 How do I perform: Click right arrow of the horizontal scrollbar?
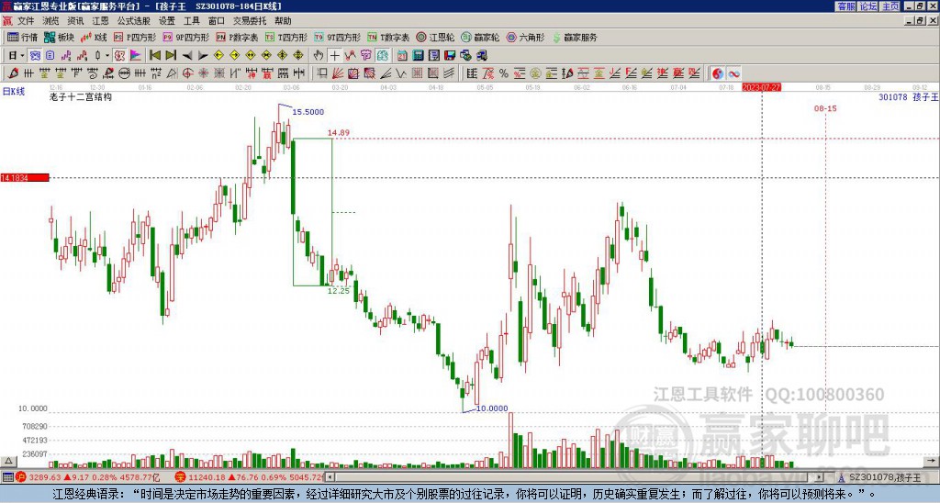(819, 477)
